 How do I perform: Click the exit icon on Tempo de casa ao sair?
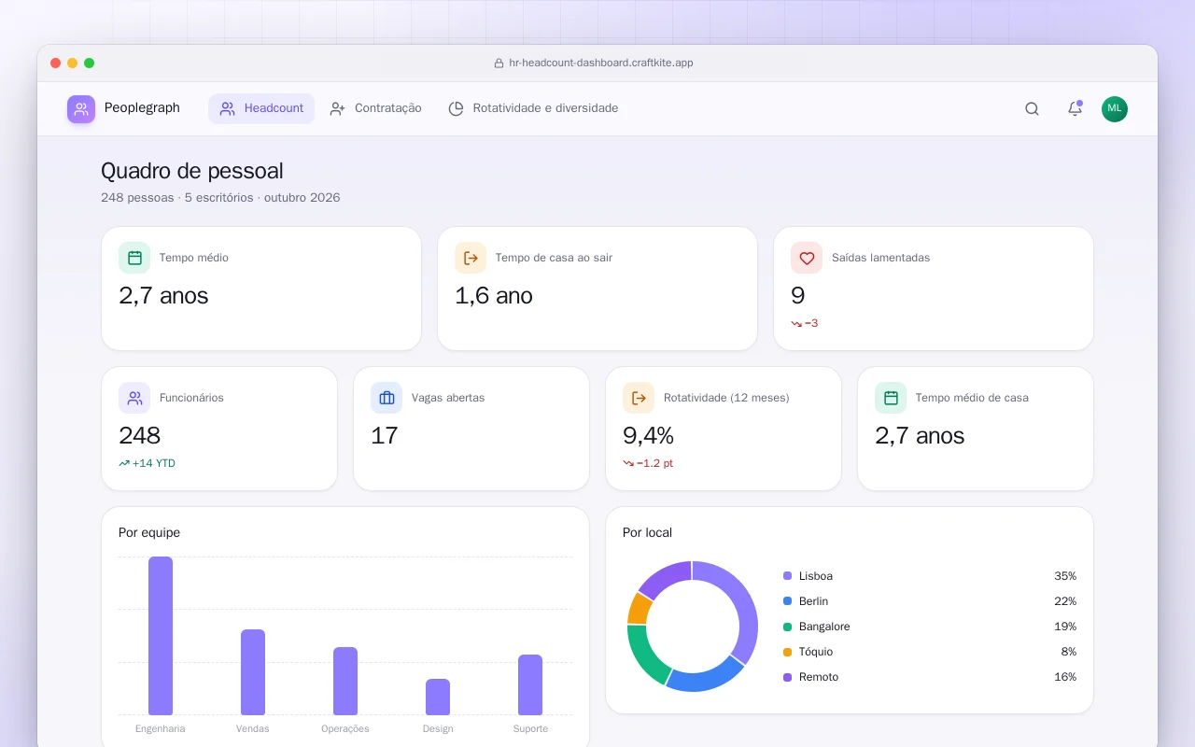pos(471,258)
